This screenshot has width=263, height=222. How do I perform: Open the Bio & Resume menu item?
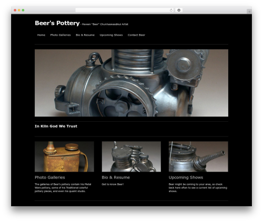click(85, 35)
